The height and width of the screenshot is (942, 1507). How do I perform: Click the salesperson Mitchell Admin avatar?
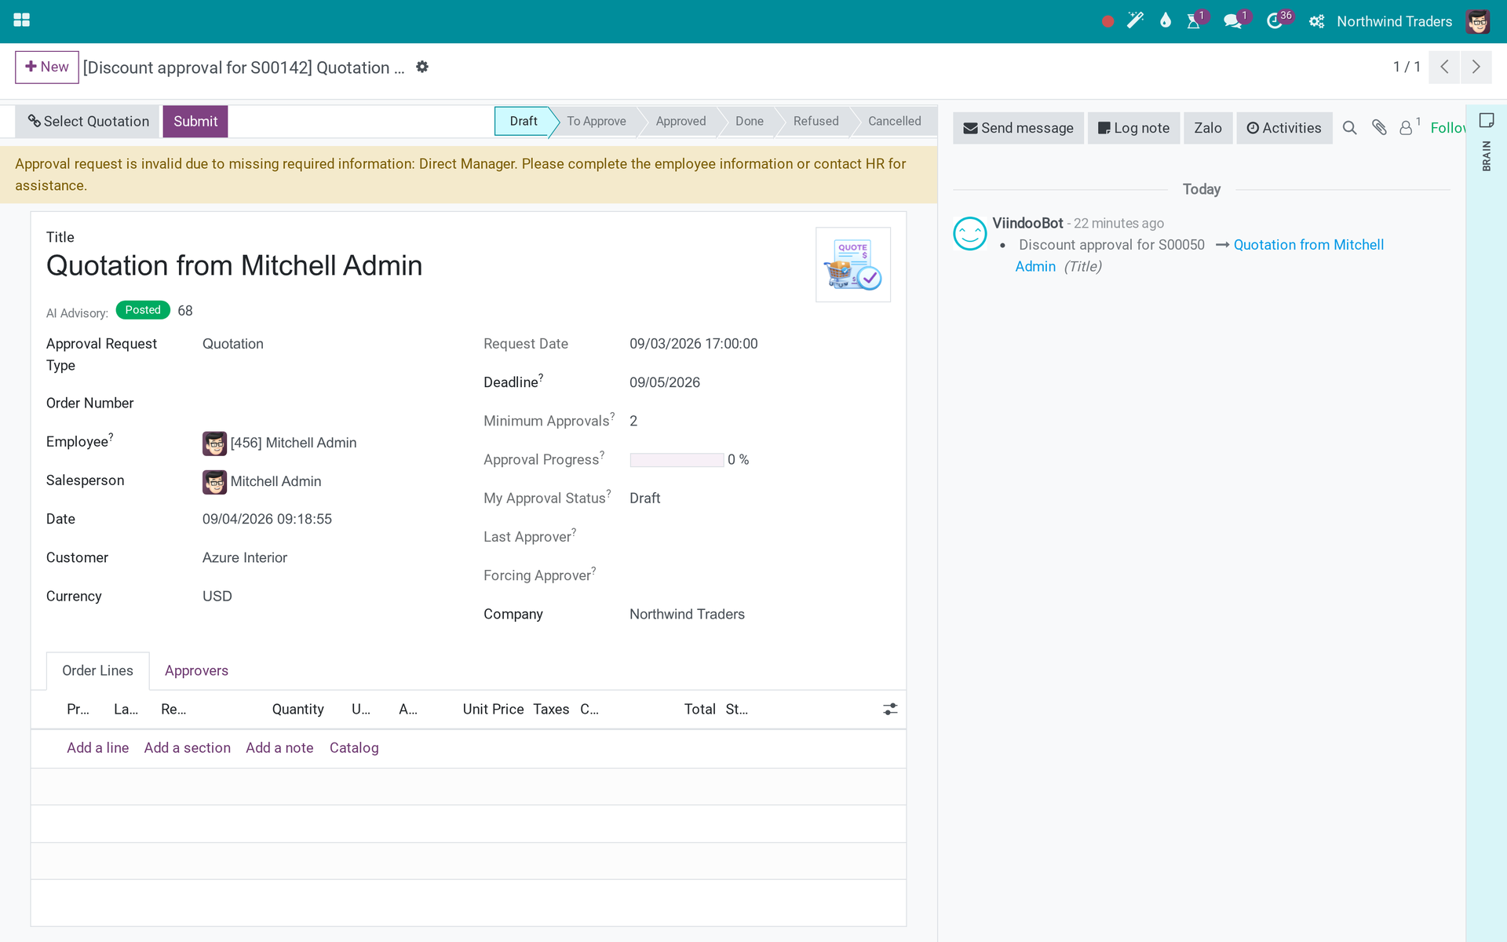click(214, 482)
